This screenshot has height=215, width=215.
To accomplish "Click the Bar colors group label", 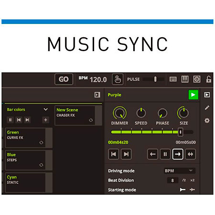I will coord(16,109).
